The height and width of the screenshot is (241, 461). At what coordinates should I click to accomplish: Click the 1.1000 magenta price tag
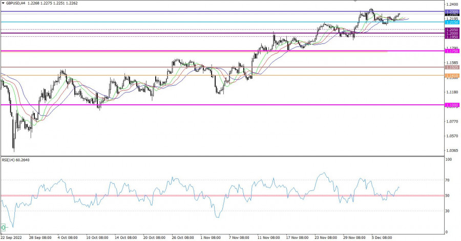451,105
